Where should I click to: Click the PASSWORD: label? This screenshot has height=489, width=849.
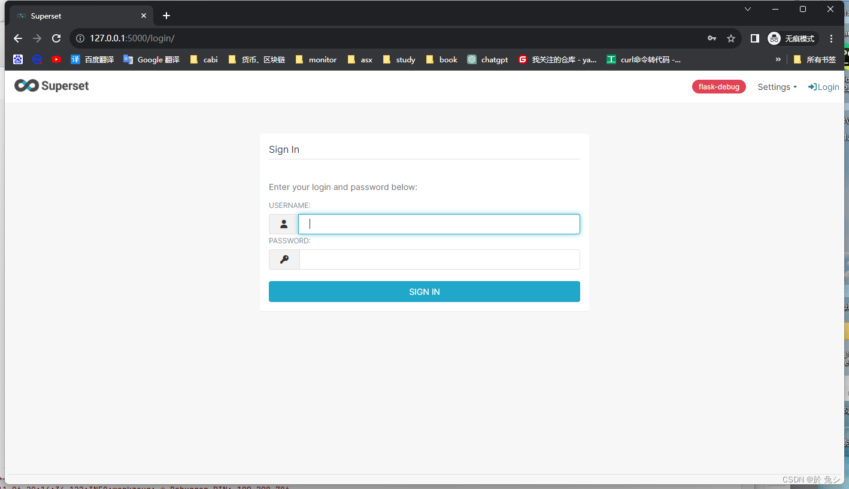(x=290, y=241)
